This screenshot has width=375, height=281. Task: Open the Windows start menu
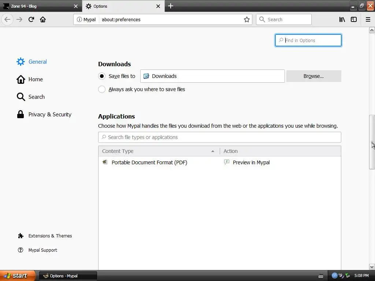tap(17, 276)
